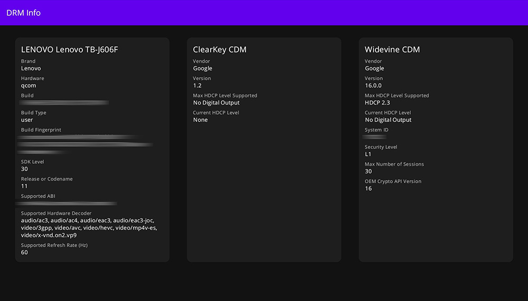Click the Supported ABI label

tap(38, 196)
